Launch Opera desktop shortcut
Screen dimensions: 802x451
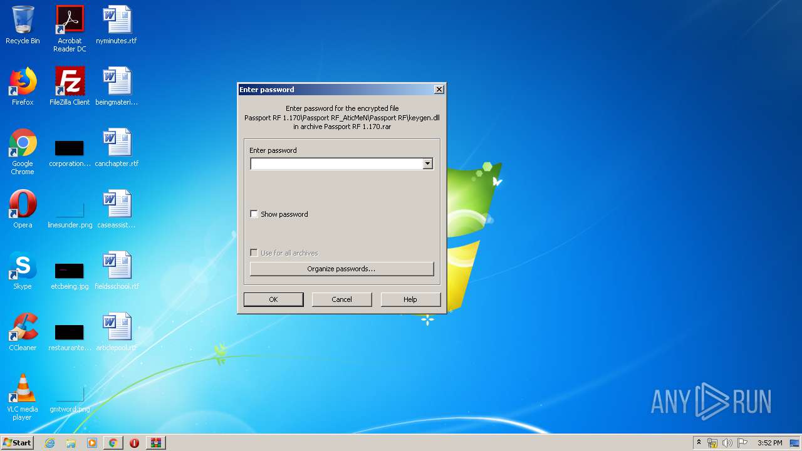(x=23, y=210)
